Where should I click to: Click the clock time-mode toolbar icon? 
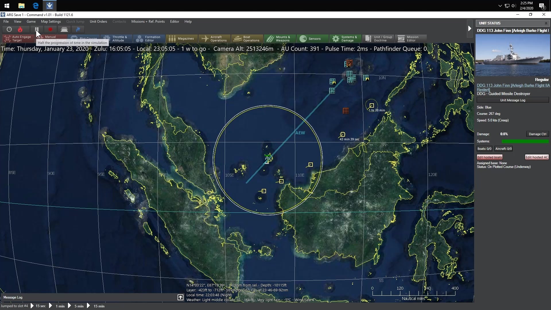pyautogui.click(x=9, y=29)
